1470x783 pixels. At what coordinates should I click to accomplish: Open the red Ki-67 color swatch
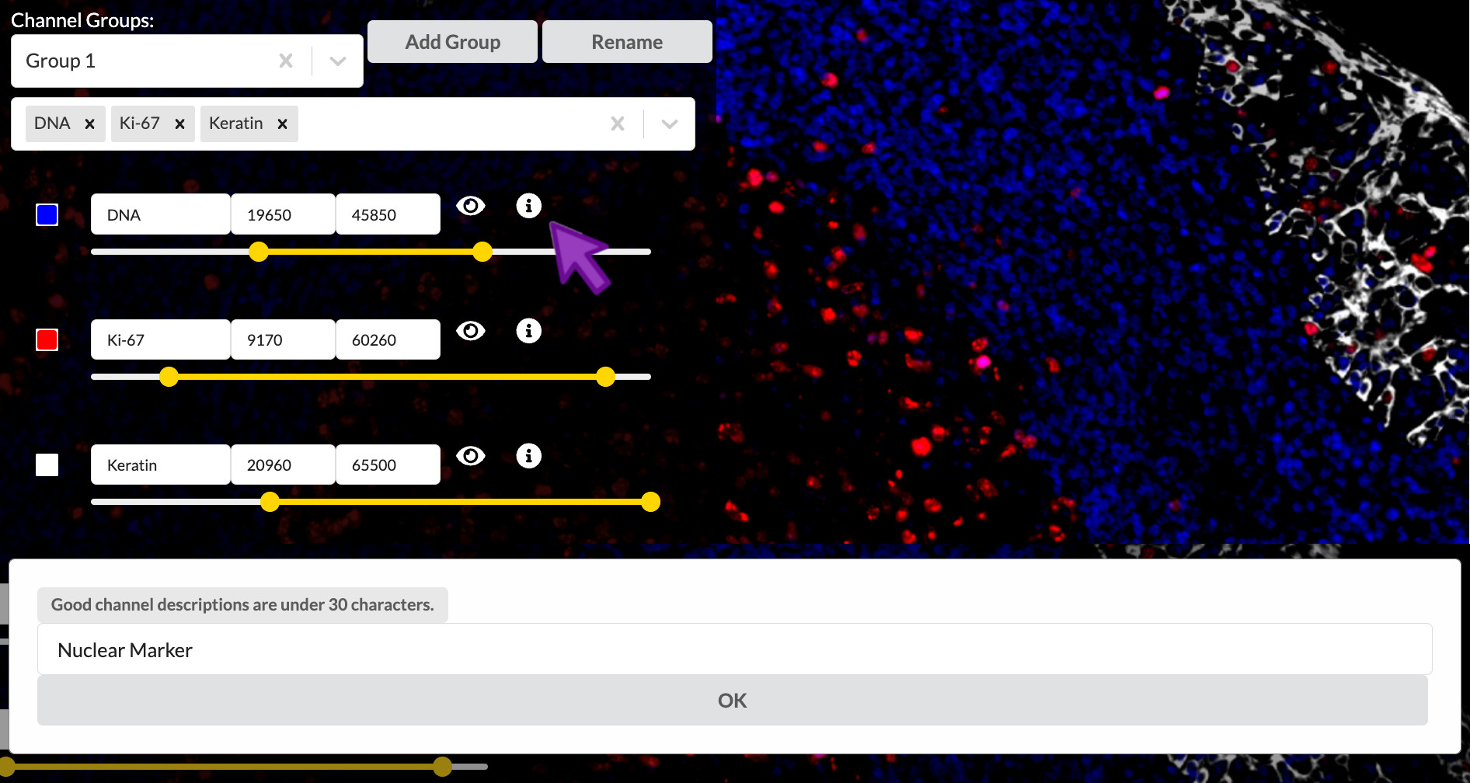47,339
